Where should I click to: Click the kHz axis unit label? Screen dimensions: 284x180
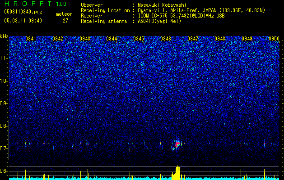4,36
